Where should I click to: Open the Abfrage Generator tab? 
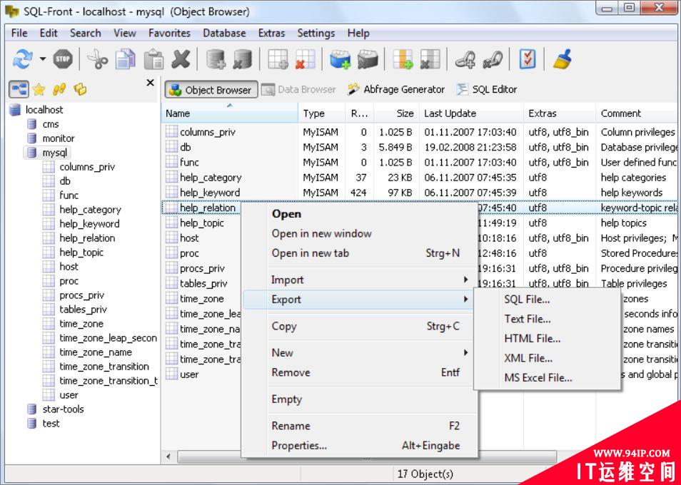coord(395,90)
